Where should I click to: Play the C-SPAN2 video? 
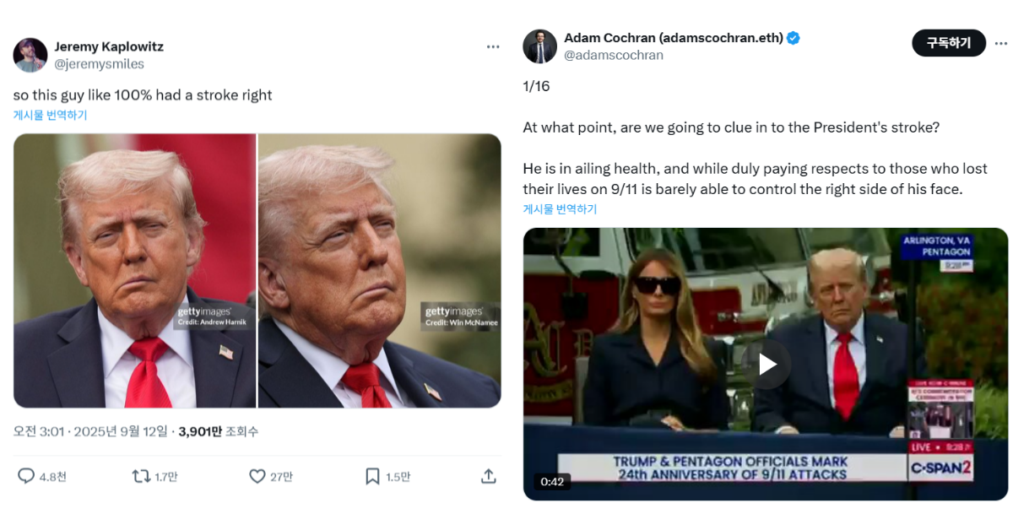click(x=767, y=364)
